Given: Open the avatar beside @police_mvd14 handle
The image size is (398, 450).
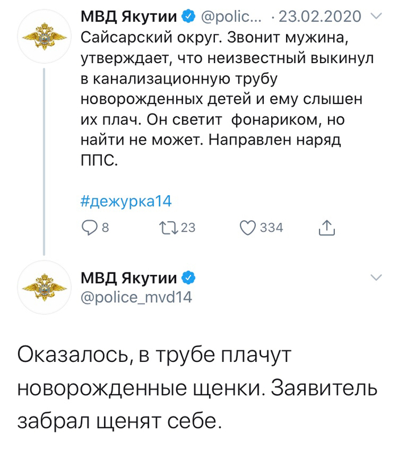Looking at the screenshot, I should tap(44, 288).
